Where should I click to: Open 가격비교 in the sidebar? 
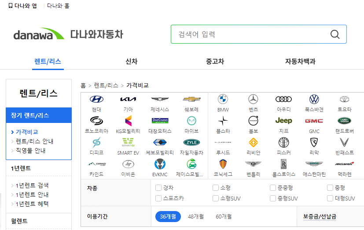tap(27, 132)
